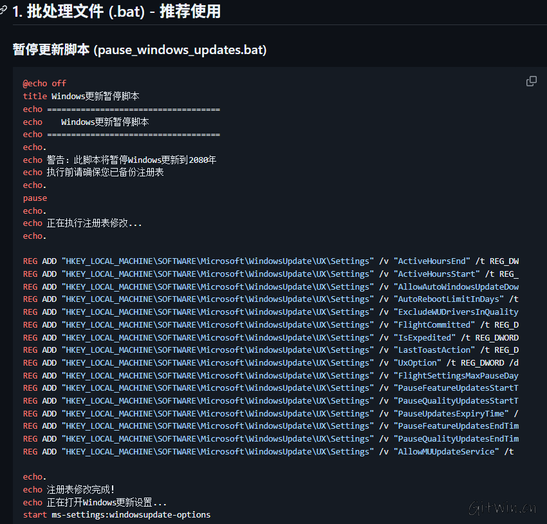This screenshot has height=524, width=547.
Task: Click the '暂停更新脚本 (pause_windows_updates.bat)' subheading
Action: click(x=140, y=50)
